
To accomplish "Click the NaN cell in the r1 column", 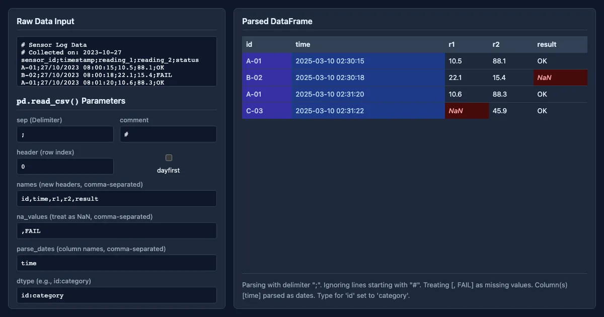I will [467, 111].
